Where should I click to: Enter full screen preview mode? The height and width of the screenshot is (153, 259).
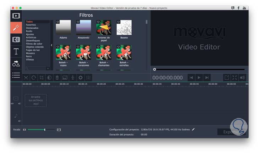(x=235, y=78)
